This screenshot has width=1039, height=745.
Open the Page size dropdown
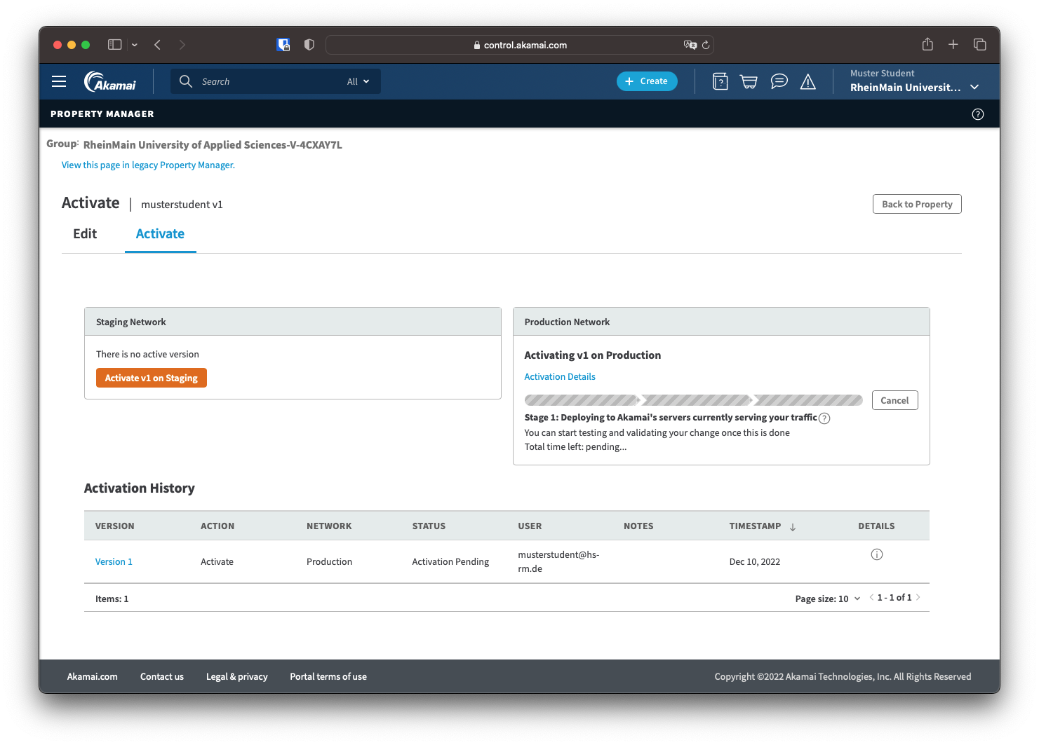coord(828,599)
